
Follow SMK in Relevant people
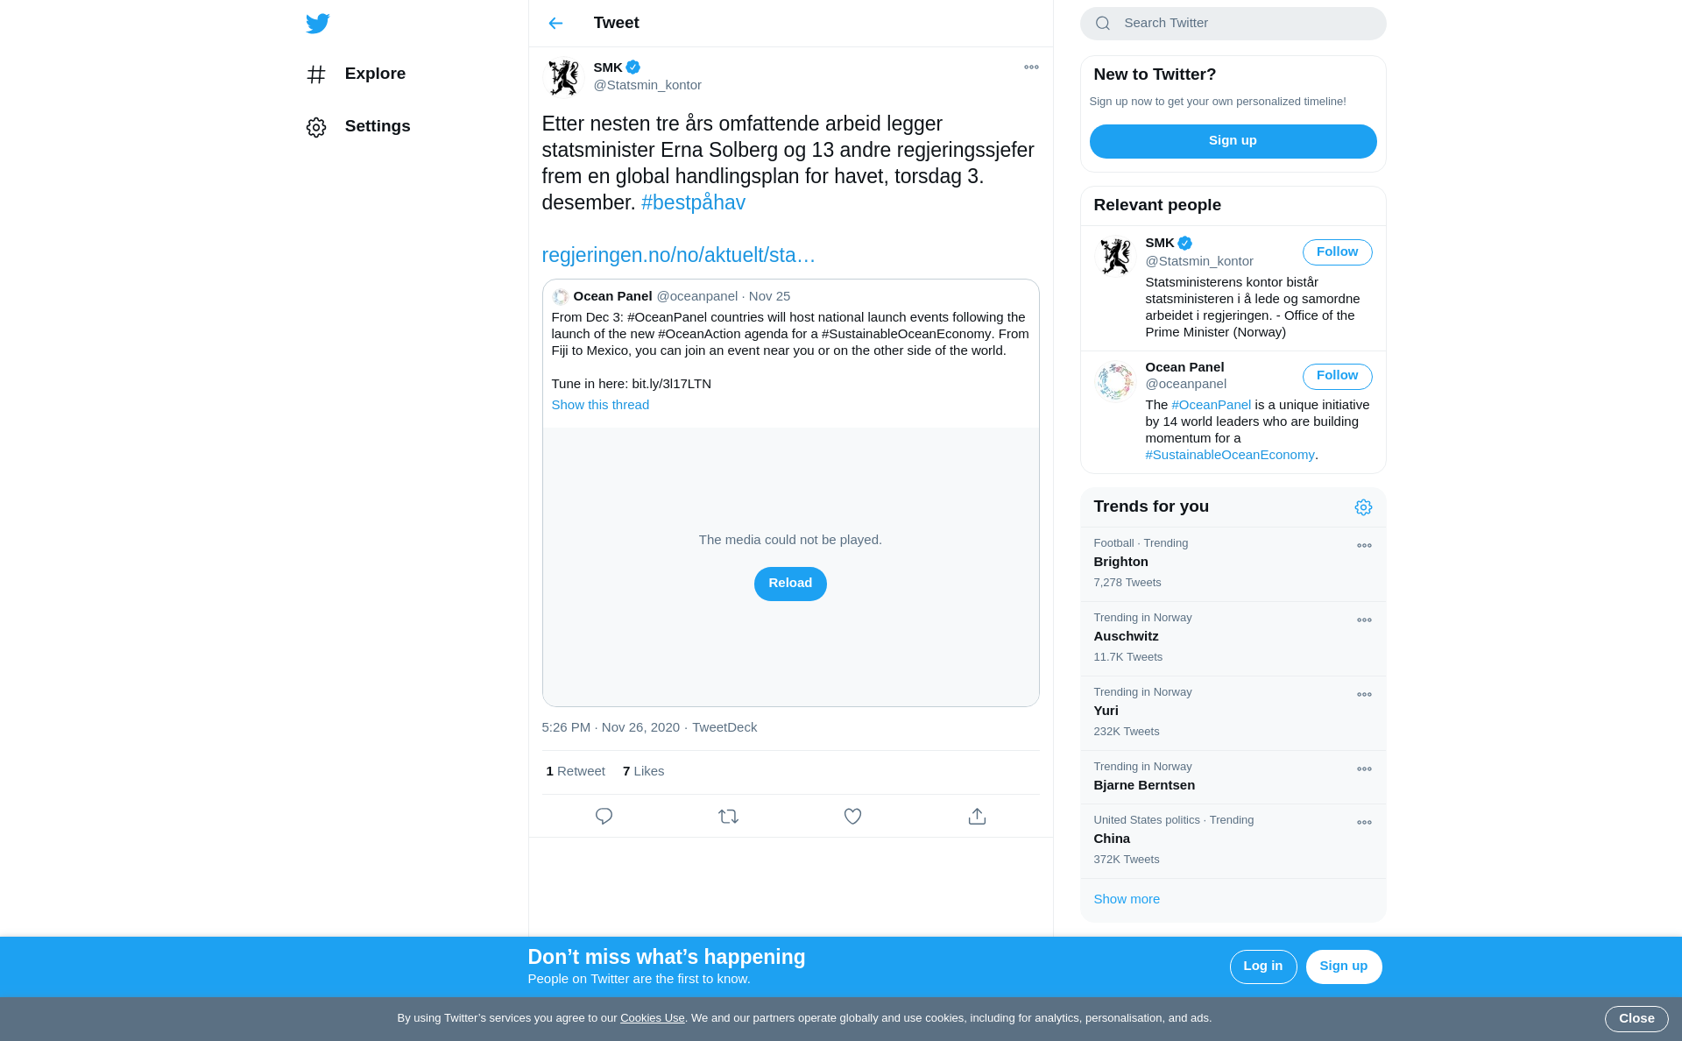point(1337,252)
